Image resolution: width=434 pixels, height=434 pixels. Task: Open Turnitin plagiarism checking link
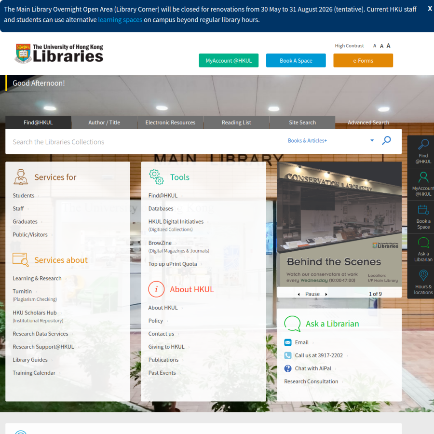click(22, 291)
